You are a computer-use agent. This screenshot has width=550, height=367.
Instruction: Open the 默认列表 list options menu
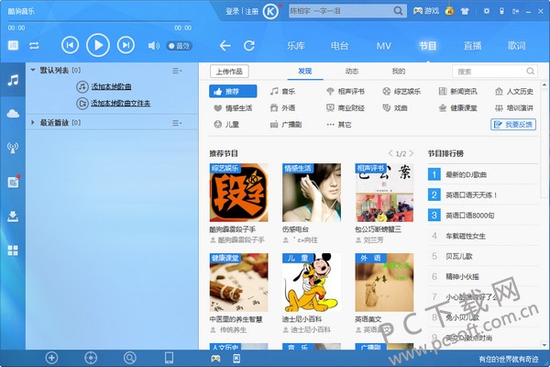[x=177, y=71]
